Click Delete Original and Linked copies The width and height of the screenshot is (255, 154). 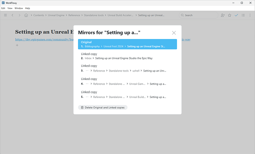click(103, 108)
